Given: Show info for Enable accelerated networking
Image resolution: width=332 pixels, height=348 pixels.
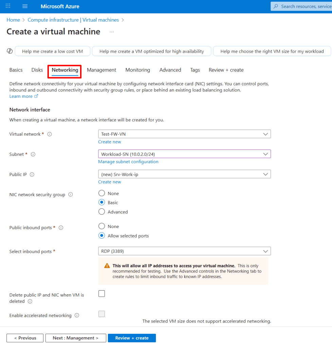Looking at the screenshot, I should pos(77,315).
